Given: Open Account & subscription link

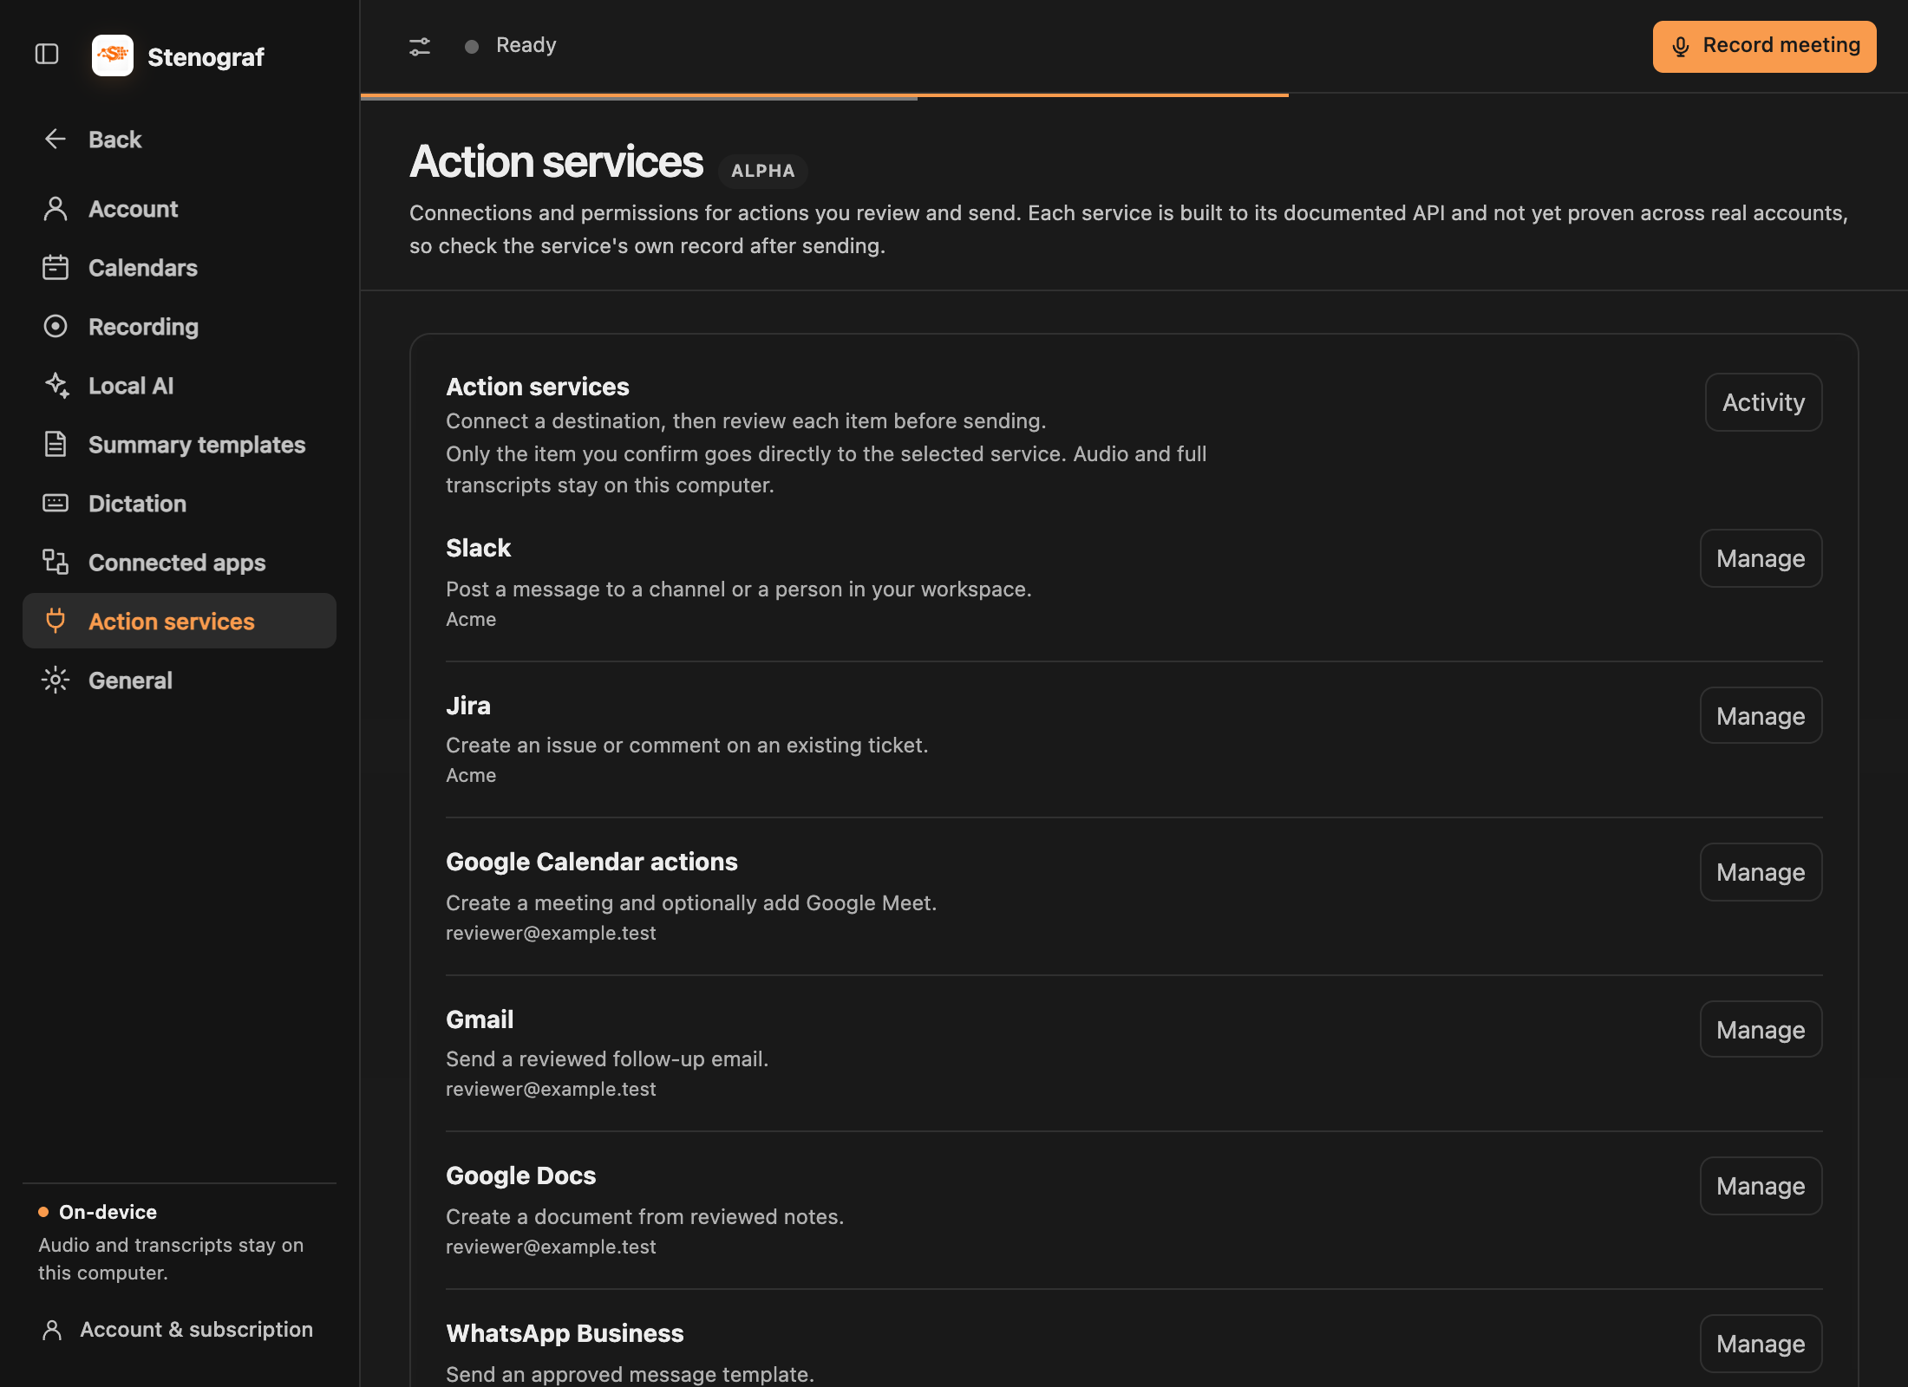Looking at the screenshot, I should point(178,1330).
